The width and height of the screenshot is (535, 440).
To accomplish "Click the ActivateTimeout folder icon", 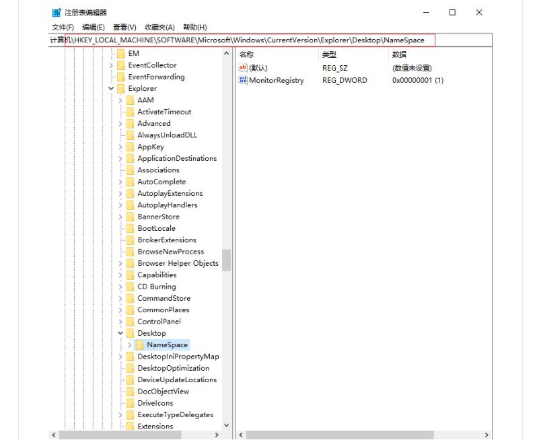I will (x=130, y=112).
